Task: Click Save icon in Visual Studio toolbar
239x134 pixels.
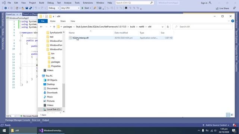Action: click(27, 8)
